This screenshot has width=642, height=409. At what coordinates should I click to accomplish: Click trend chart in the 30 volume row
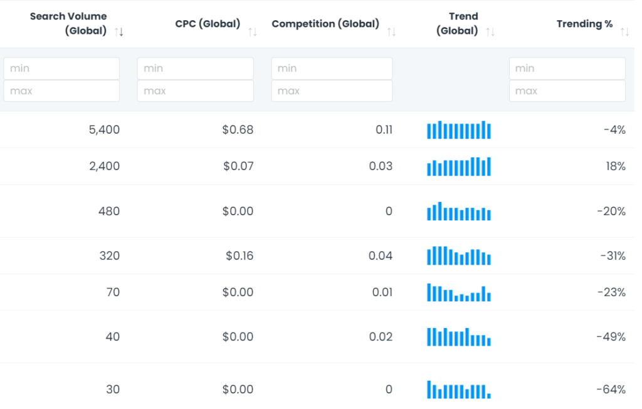coord(459,390)
